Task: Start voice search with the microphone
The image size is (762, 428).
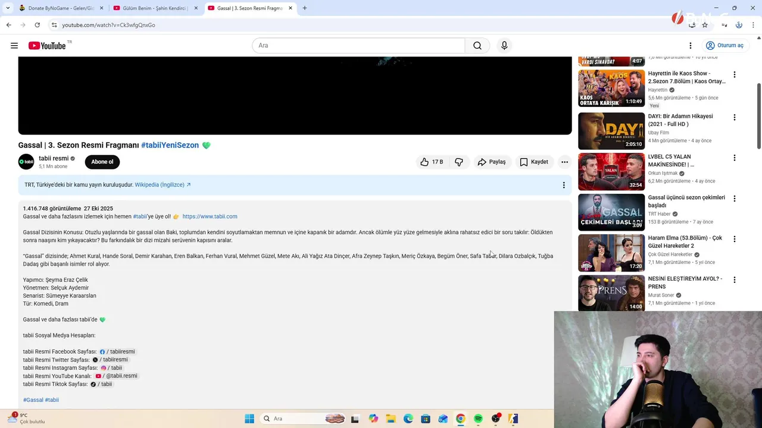Action: 504,46
